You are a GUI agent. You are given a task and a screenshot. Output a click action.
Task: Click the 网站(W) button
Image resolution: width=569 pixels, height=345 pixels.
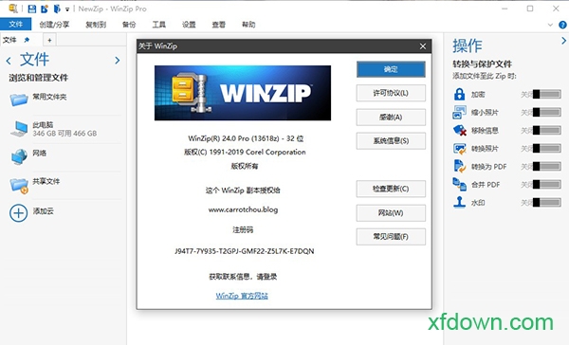coord(391,213)
